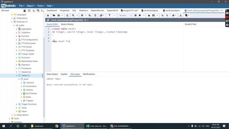229x129 pixels.
Task: Click the Browser search objects icon
Action: click(38, 10)
